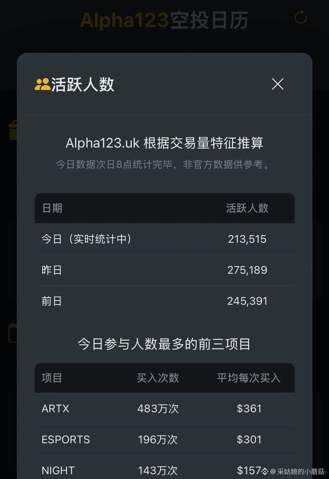Click the Binance logo in watermark
329x479 pixels.
[265, 471]
